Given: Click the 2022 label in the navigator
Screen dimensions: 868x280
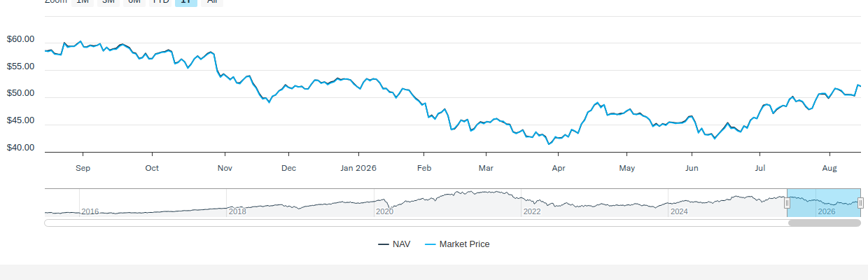Looking at the screenshot, I should pyautogui.click(x=532, y=211).
